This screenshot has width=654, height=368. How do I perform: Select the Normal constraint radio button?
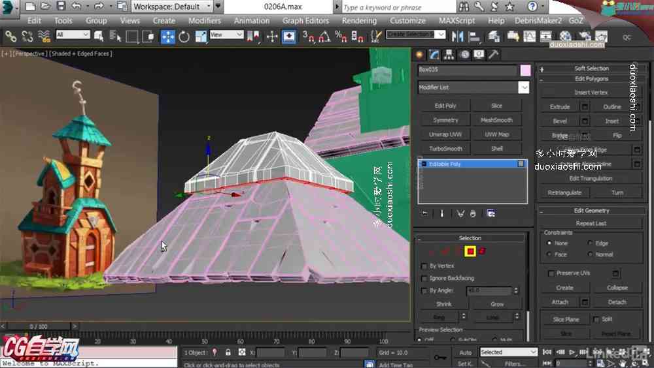[x=590, y=254]
